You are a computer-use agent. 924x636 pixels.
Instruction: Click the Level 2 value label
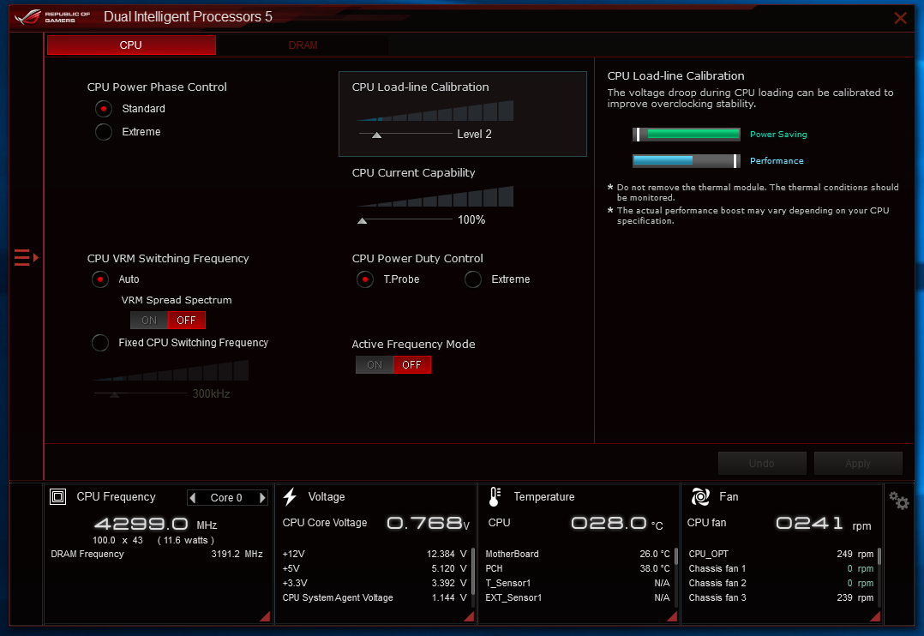tap(474, 135)
